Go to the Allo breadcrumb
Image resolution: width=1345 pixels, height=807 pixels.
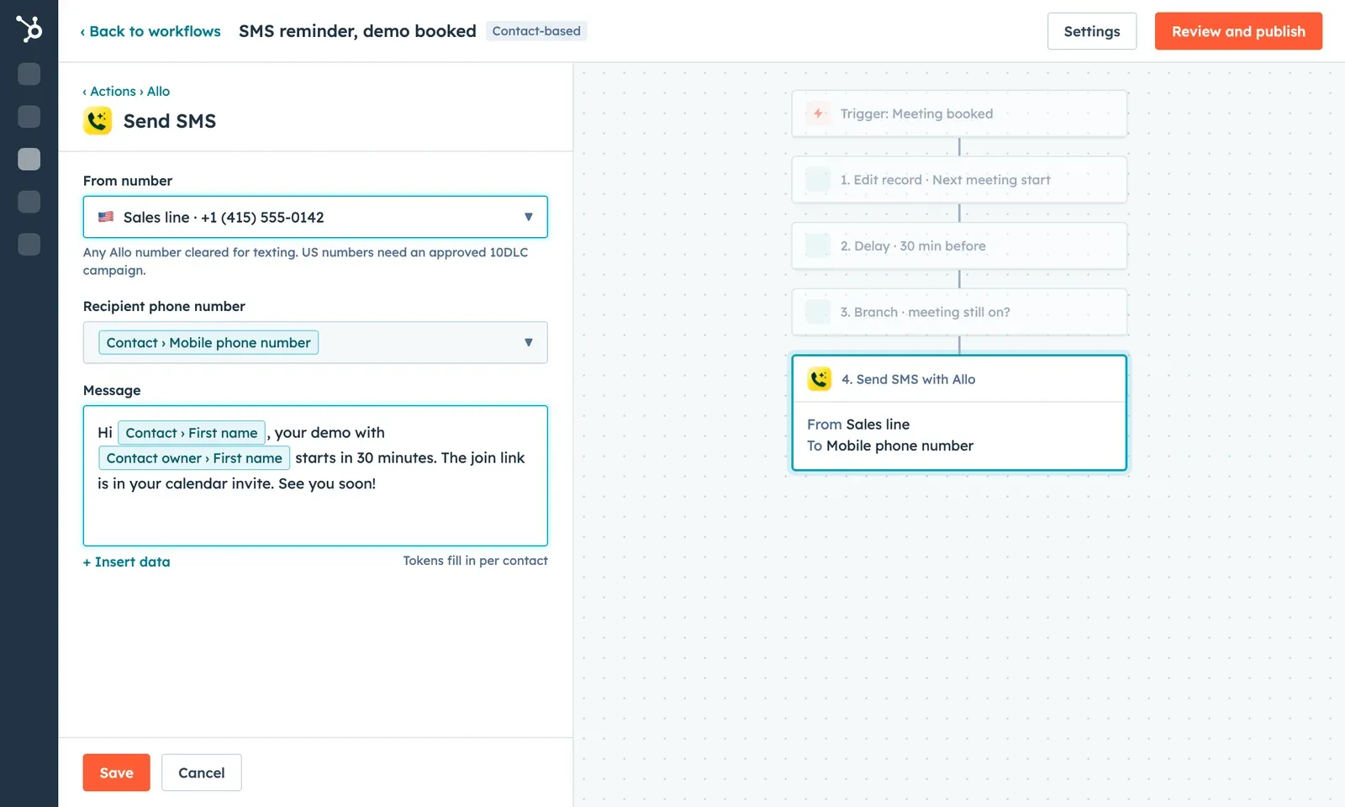pos(159,91)
